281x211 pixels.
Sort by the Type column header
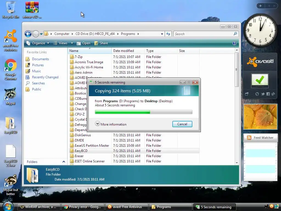161,51
